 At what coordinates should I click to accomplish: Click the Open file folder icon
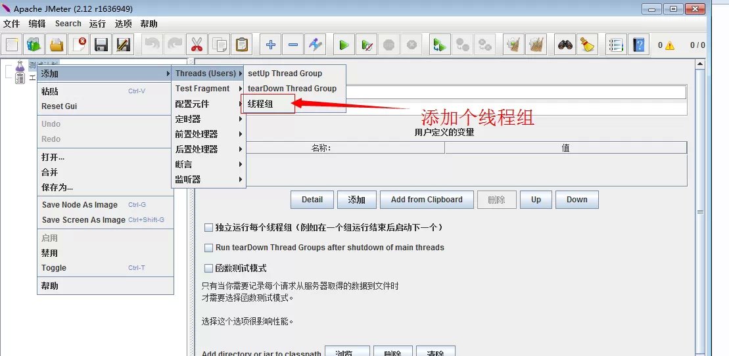pyautogui.click(x=57, y=45)
